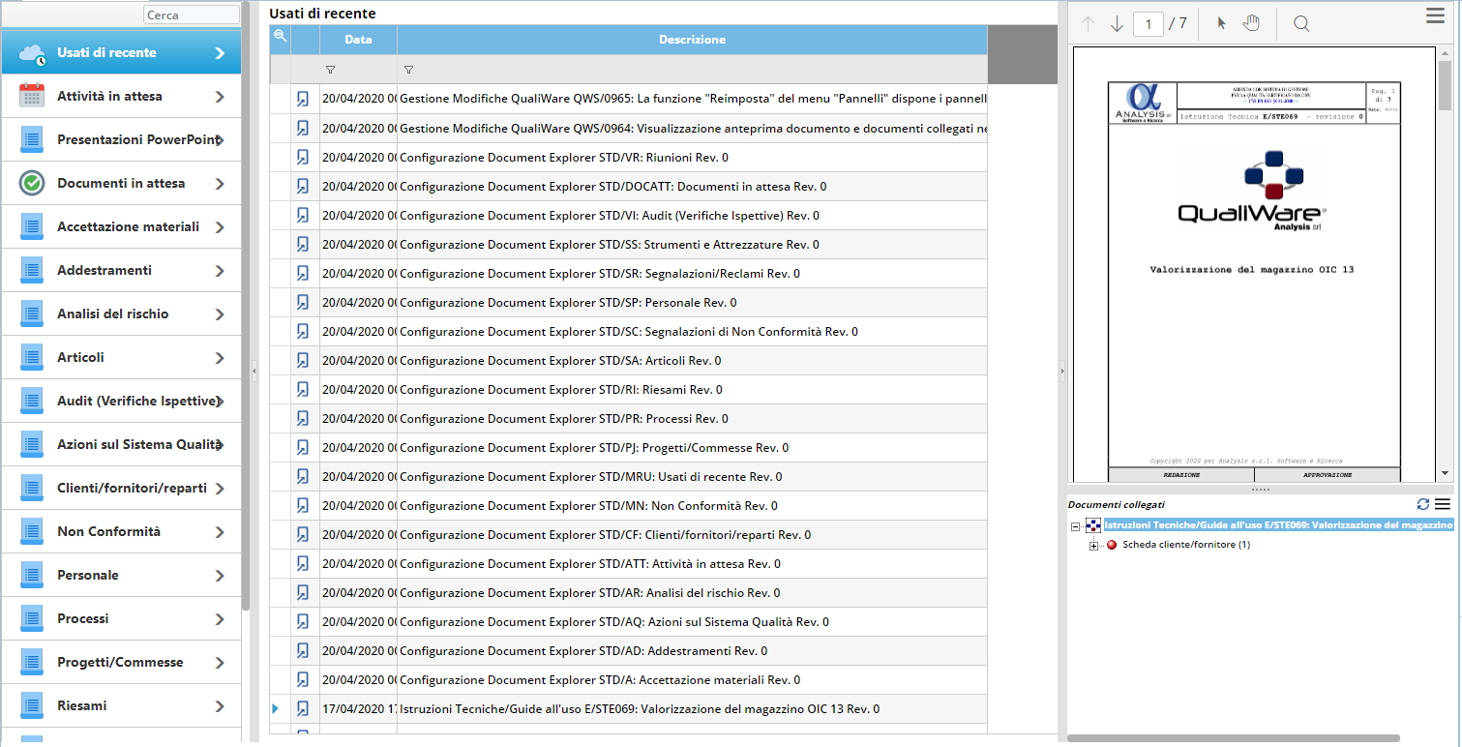Open the magnifier search in document preview
This screenshot has width=1462, height=747.
1301,24
